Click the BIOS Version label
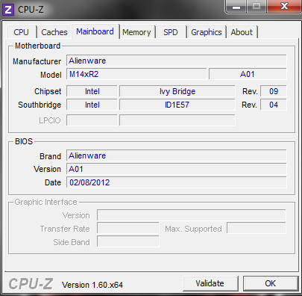 pyautogui.click(x=47, y=169)
